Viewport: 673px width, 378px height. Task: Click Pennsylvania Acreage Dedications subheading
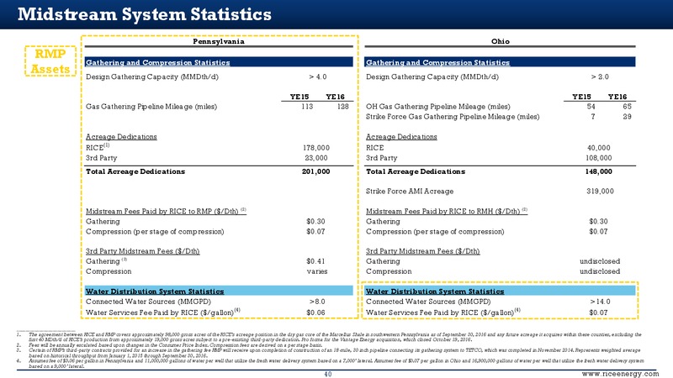tap(121, 137)
